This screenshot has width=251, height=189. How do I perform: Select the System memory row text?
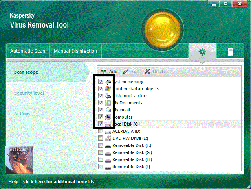tap(128, 82)
